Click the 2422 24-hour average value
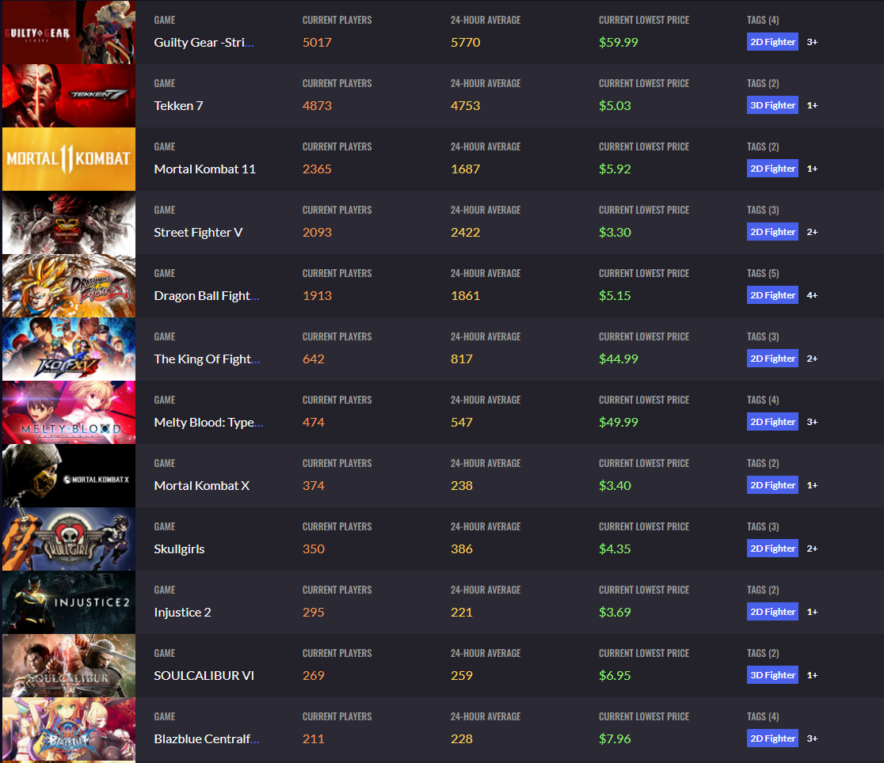884x763 pixels. point(465,232)
